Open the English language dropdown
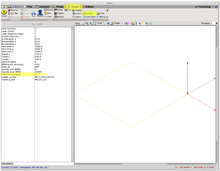 point(107,10)
